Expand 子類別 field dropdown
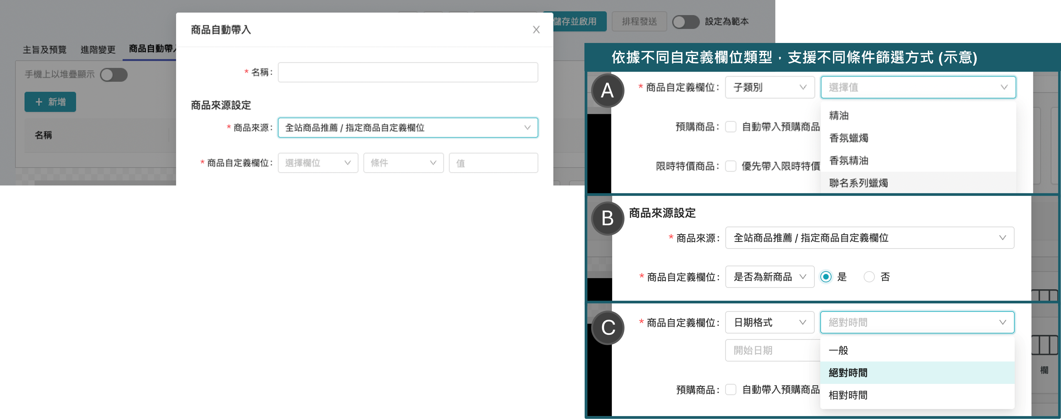 (x=769, y=87)
